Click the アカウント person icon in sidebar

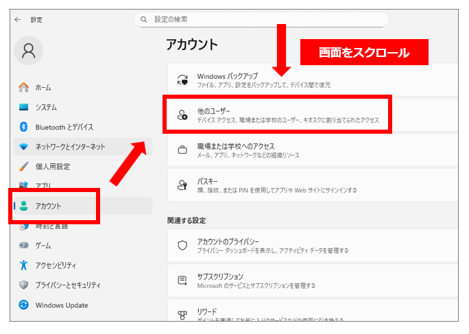pyautogui.click(x=23, y=206)
